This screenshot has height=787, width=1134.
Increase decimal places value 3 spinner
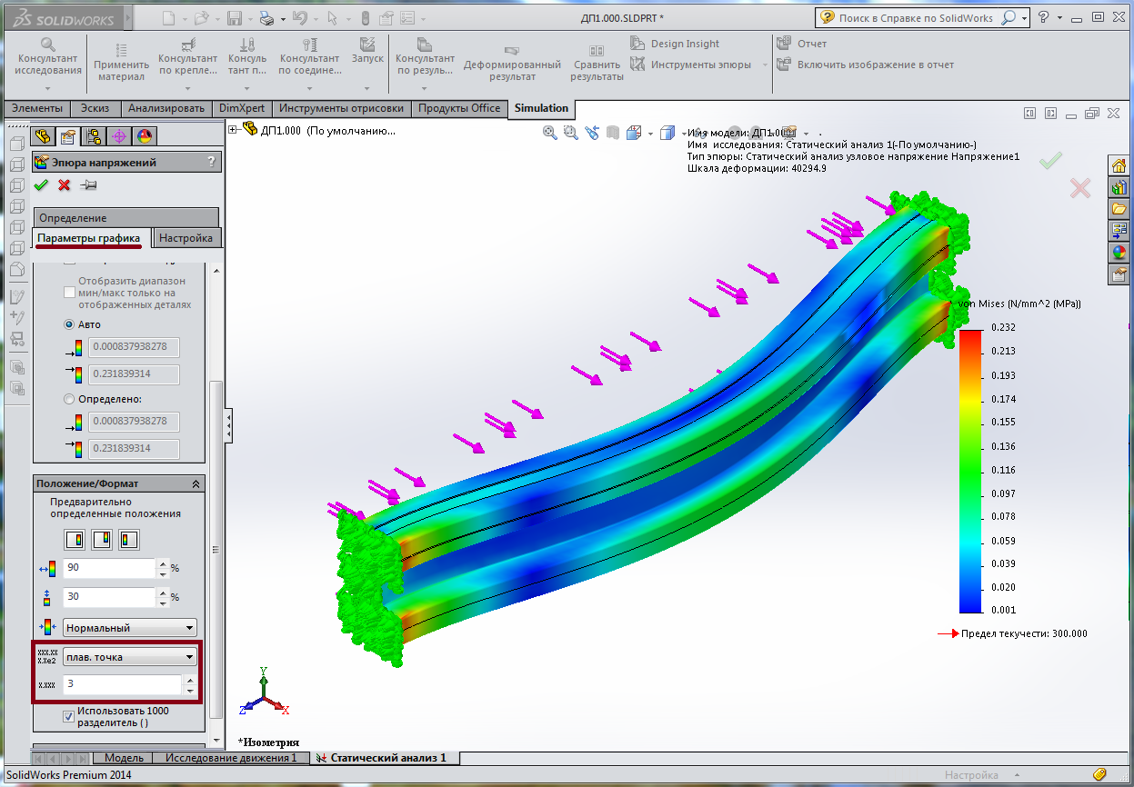pyautogui.click(x=189, y=679)
